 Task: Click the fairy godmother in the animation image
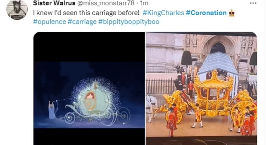[x=52, y=109]
